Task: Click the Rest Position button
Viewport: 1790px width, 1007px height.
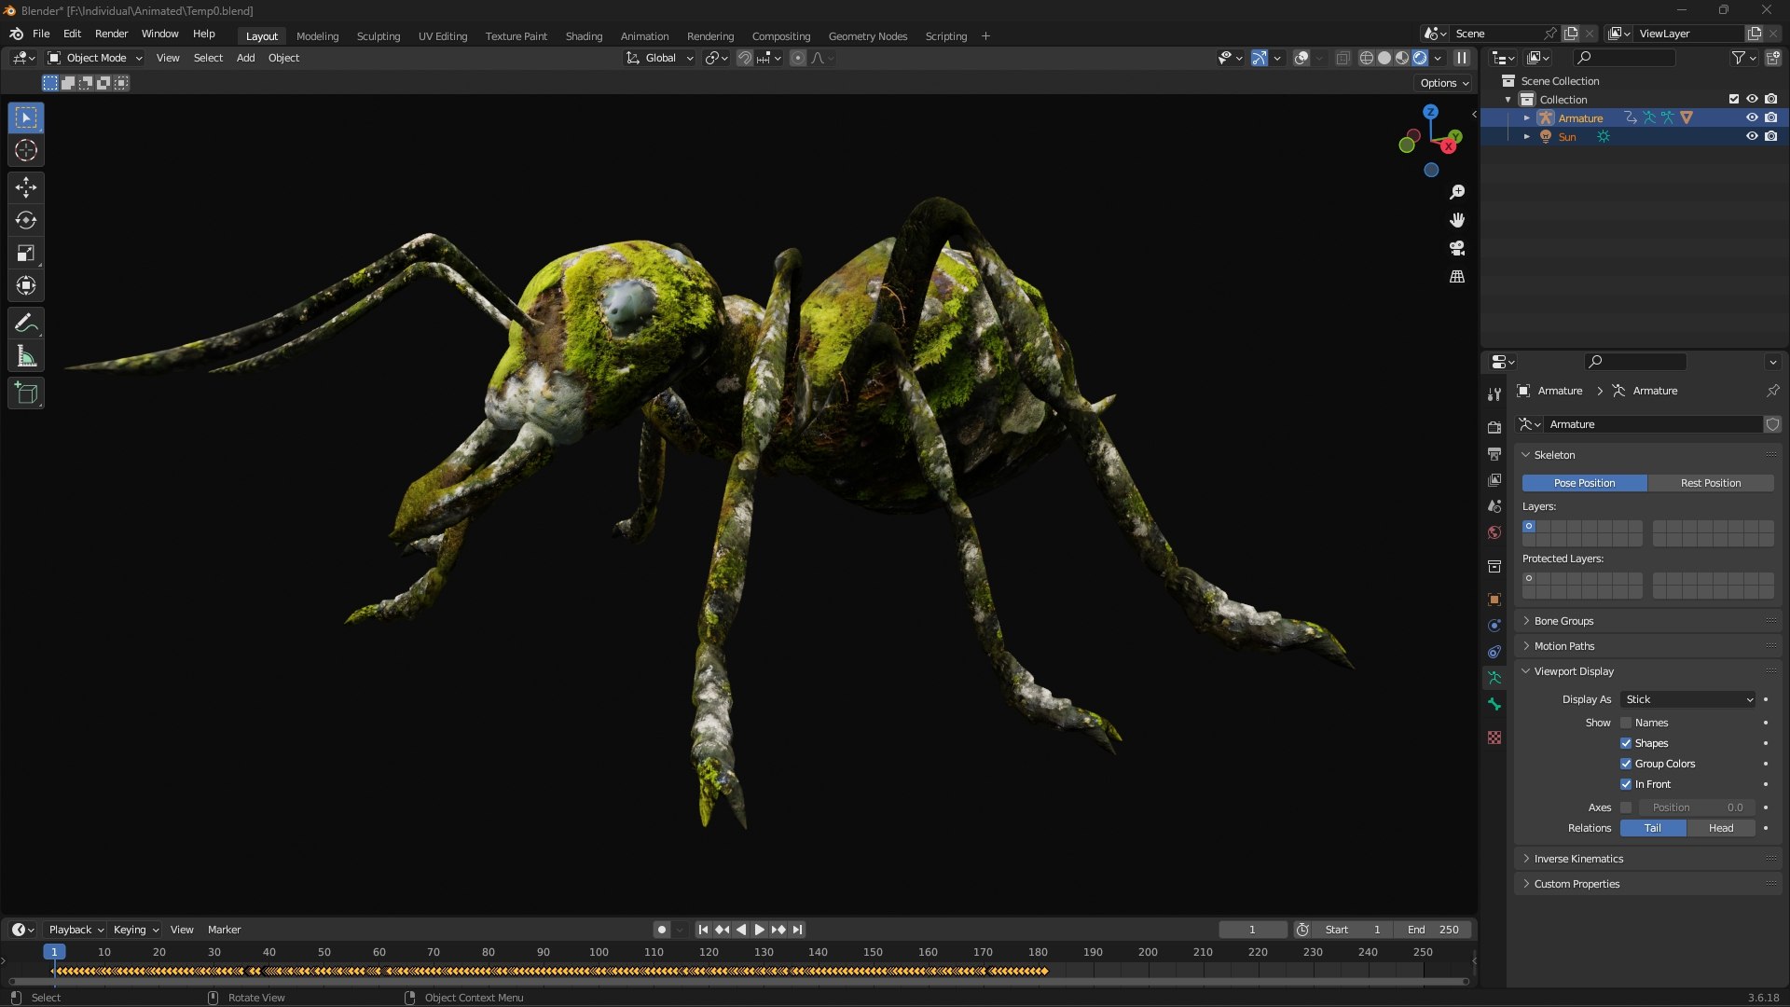Action: point(1711,483)
